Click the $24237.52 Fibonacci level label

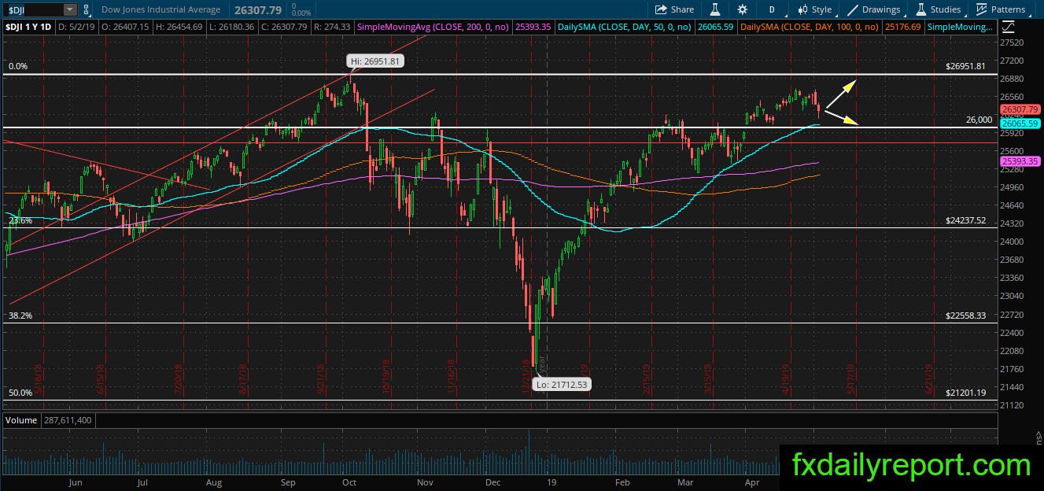965,221
